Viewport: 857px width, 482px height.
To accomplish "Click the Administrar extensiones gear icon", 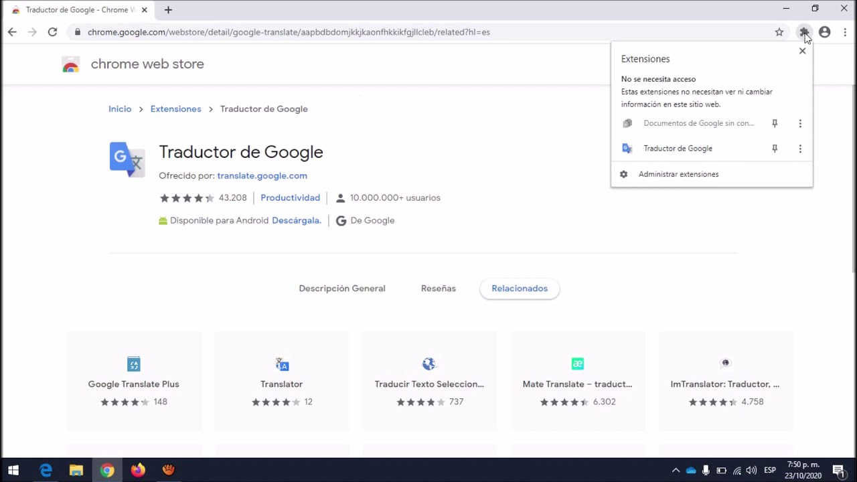I will (624, 174).
